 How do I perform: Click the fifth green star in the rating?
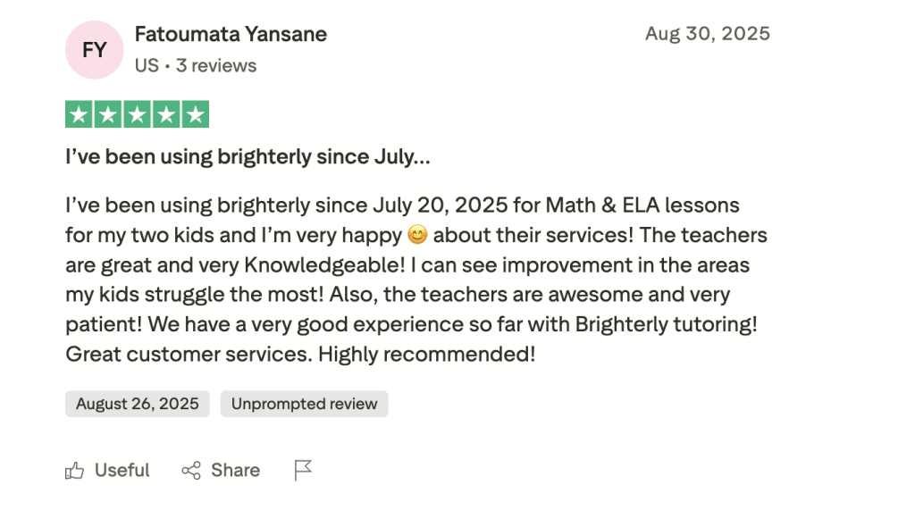coord(195,113)
